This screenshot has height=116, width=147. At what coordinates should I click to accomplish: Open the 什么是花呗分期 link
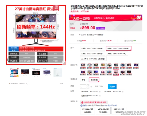click(110, 106)
